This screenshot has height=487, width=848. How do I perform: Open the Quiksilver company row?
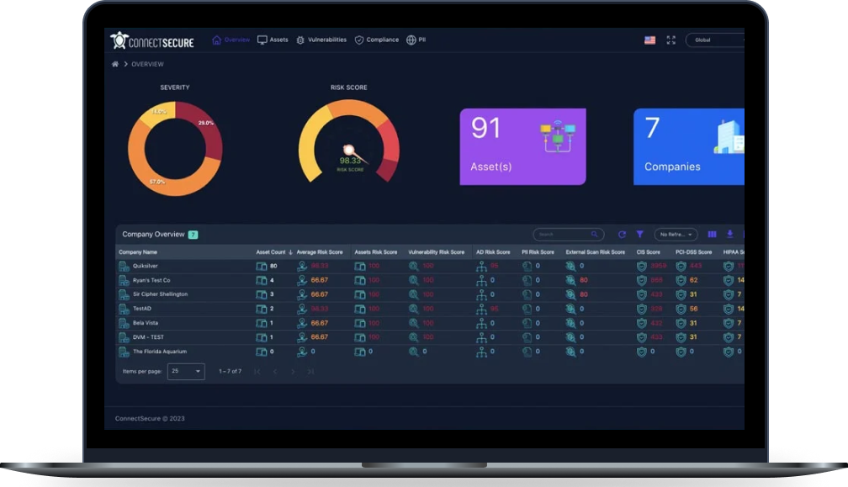tap(430, 266)
